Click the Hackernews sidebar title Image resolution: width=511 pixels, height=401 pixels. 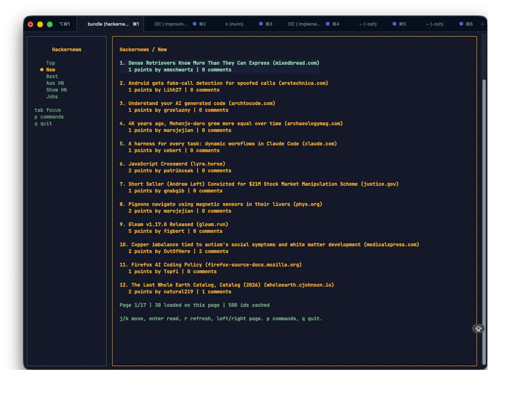coord(67,50)
